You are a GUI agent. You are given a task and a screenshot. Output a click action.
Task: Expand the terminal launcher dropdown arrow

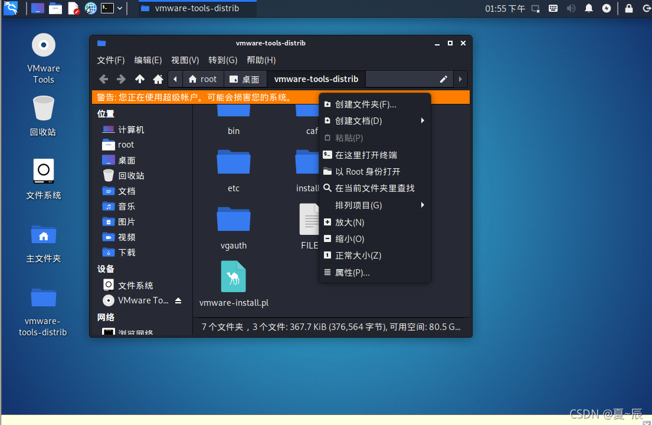[x=120, y=8]
